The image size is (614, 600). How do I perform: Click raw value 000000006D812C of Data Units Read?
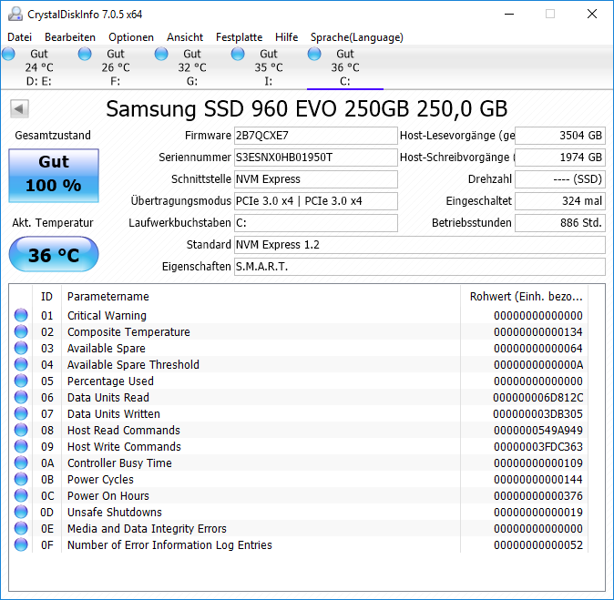(538, 398)
